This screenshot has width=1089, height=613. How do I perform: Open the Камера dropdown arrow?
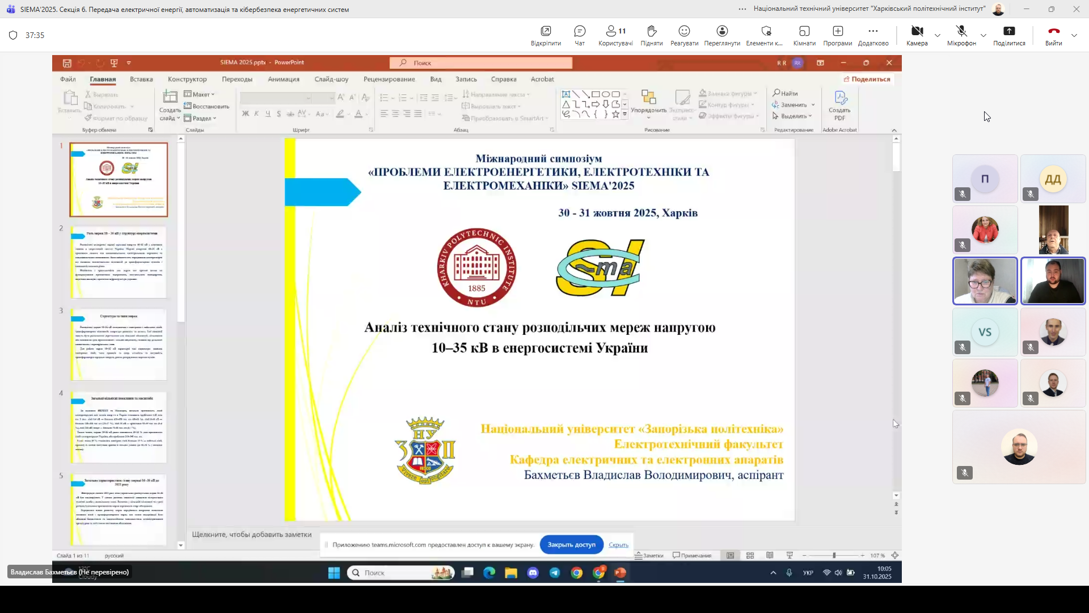click(938, 35)
